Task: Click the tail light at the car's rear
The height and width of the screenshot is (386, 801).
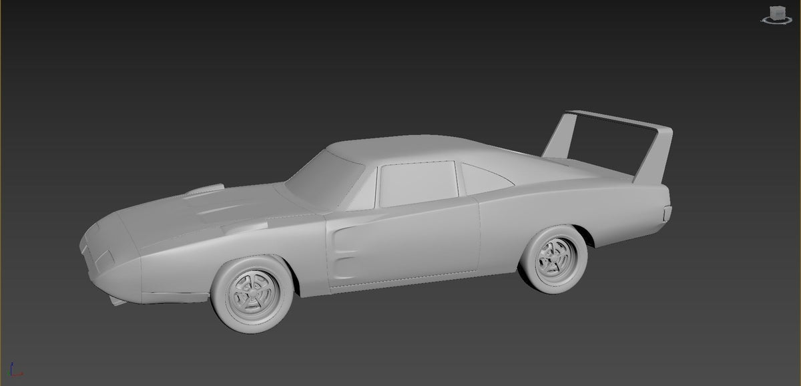Action: tap(666, 213)
